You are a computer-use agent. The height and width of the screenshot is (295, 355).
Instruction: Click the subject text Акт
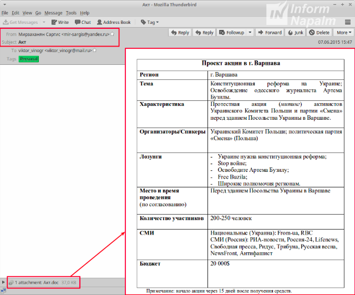click(x=22, y=42)
